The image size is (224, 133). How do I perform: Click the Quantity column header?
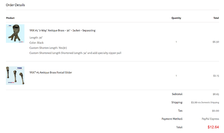point(176,18)
